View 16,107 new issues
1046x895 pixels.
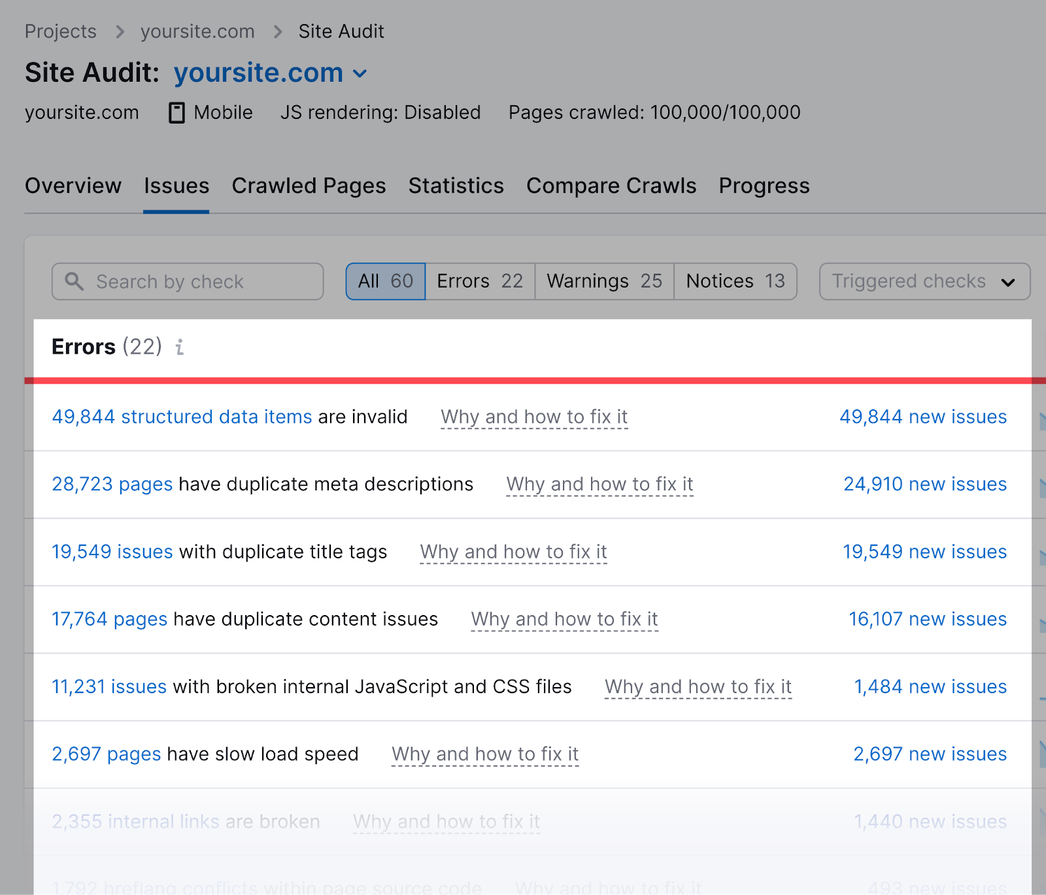click(x=928, y=619)
